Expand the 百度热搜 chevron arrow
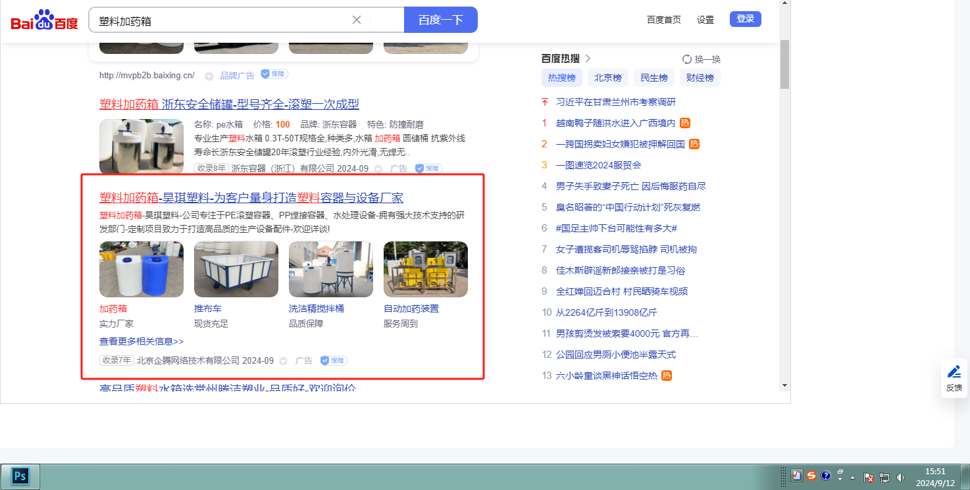Screen dimensions: 970x490 tap(588, 58)
